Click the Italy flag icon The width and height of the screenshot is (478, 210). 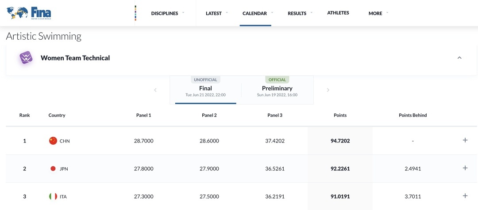point(53,196)
